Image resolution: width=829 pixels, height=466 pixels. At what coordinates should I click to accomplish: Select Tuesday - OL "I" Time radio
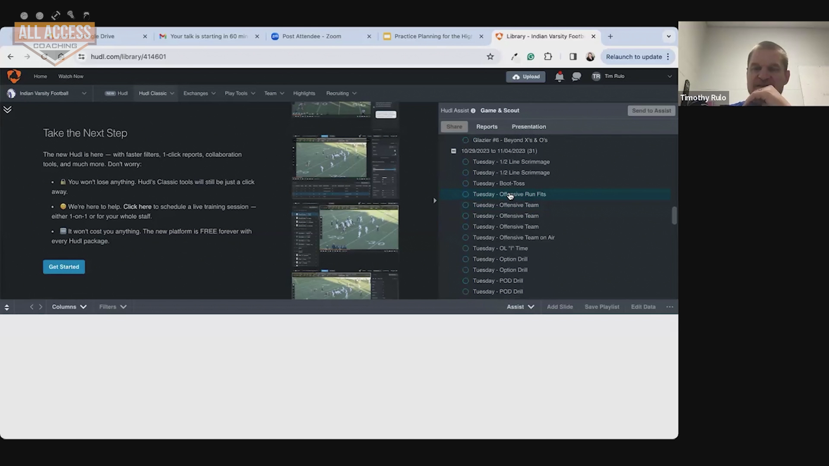465,248
